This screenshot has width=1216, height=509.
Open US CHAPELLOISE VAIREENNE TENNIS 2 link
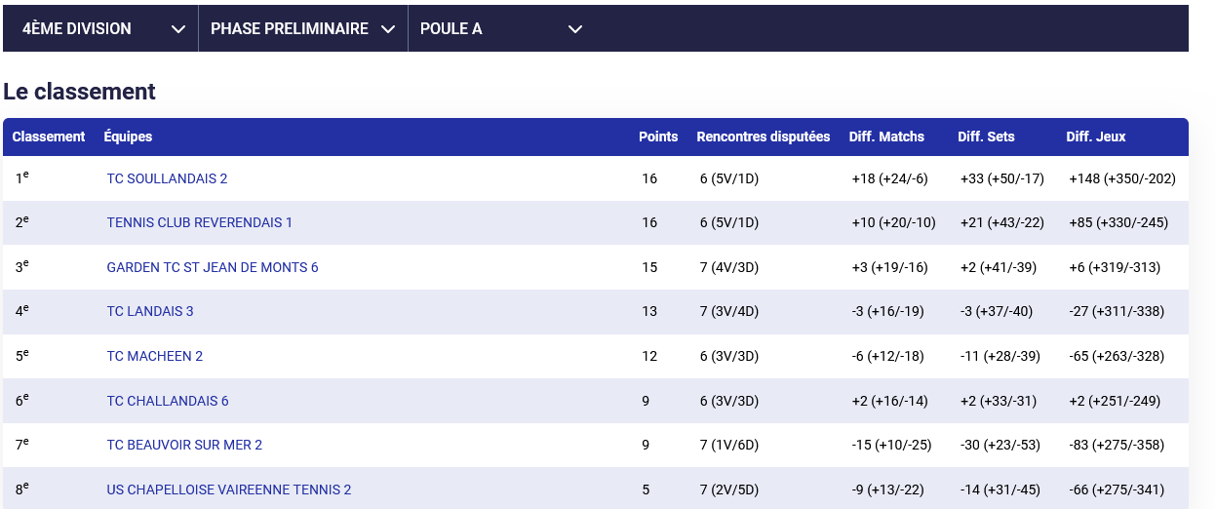(x=228, y=489)
